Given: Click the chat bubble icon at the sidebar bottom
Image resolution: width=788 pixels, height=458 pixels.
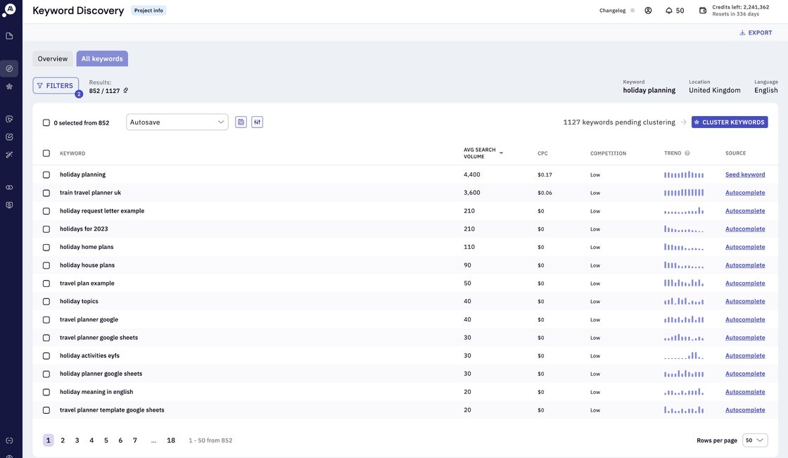Looking at the screenshot, I should (x=9, y=440).
